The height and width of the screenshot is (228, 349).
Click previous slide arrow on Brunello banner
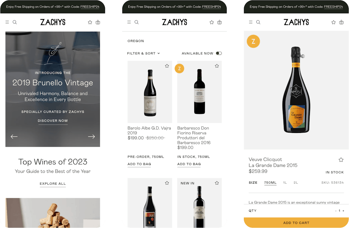14,136
